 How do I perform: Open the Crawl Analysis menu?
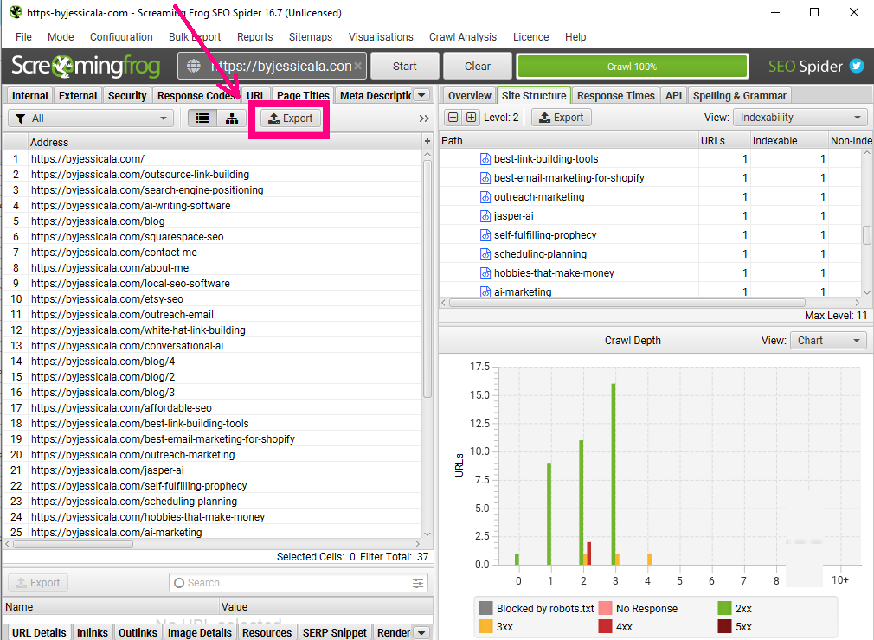click(x=463, y=37)
